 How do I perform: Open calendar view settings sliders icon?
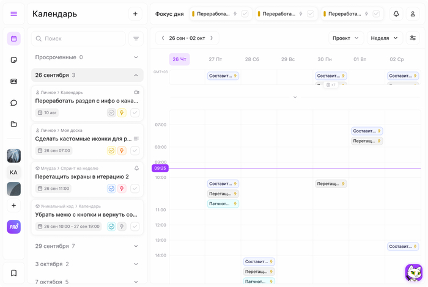413,38
